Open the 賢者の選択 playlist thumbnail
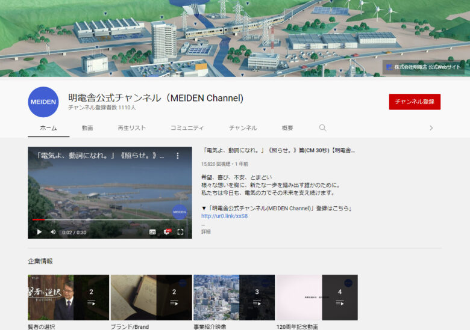Screen dimensions: 470x330 (x=68, y=298)
